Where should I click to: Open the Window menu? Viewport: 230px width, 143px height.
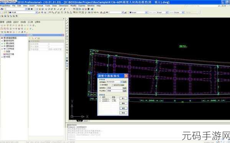pyautogui.click(x=91, y=6)
